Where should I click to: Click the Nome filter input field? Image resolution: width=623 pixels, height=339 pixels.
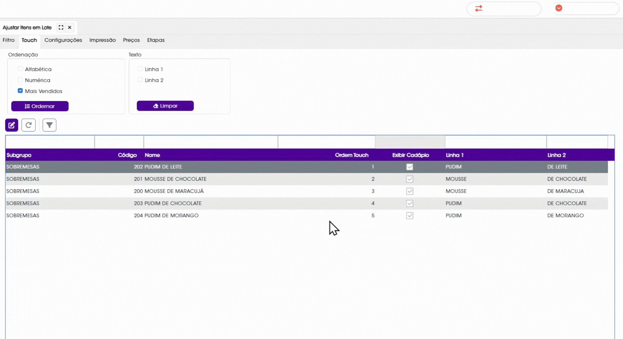pyautogui.click(x=211, y=142)
